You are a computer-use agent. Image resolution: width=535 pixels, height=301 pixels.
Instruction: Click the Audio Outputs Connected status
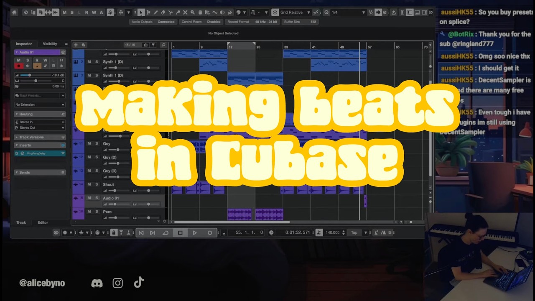point(153,22)
